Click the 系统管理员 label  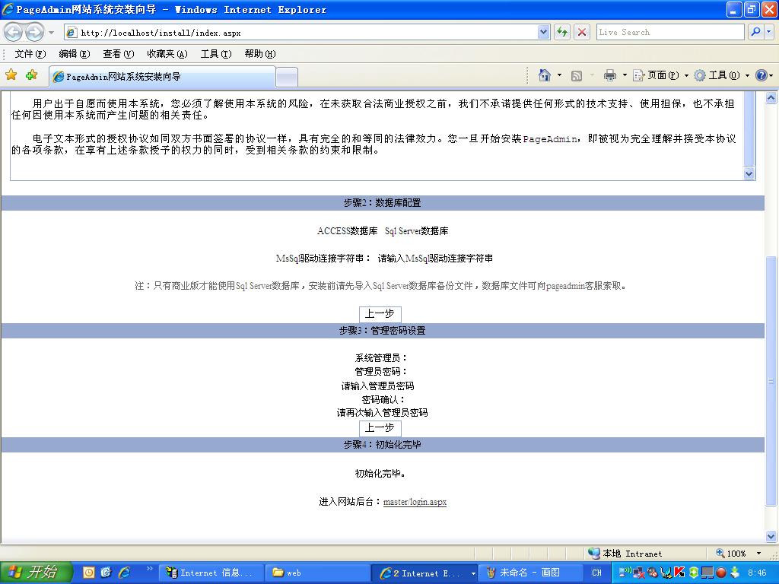point(381,358)
